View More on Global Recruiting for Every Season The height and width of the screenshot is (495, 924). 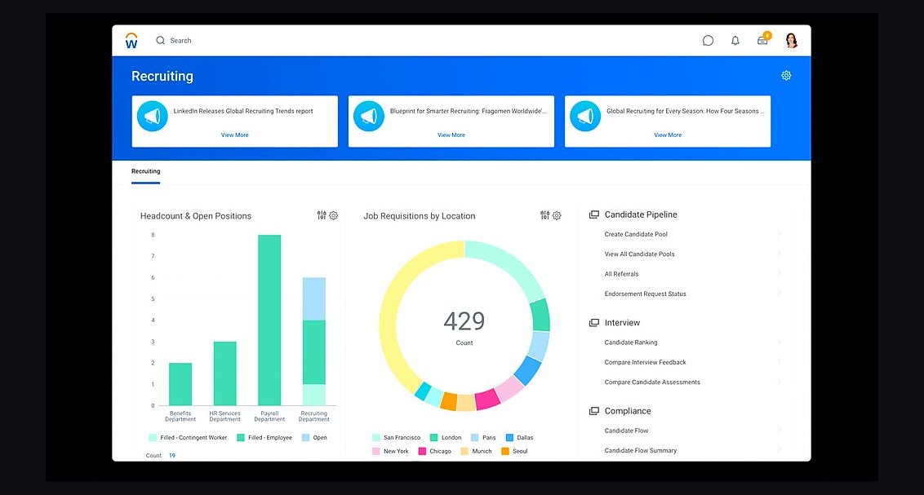(x=668, y=135)
